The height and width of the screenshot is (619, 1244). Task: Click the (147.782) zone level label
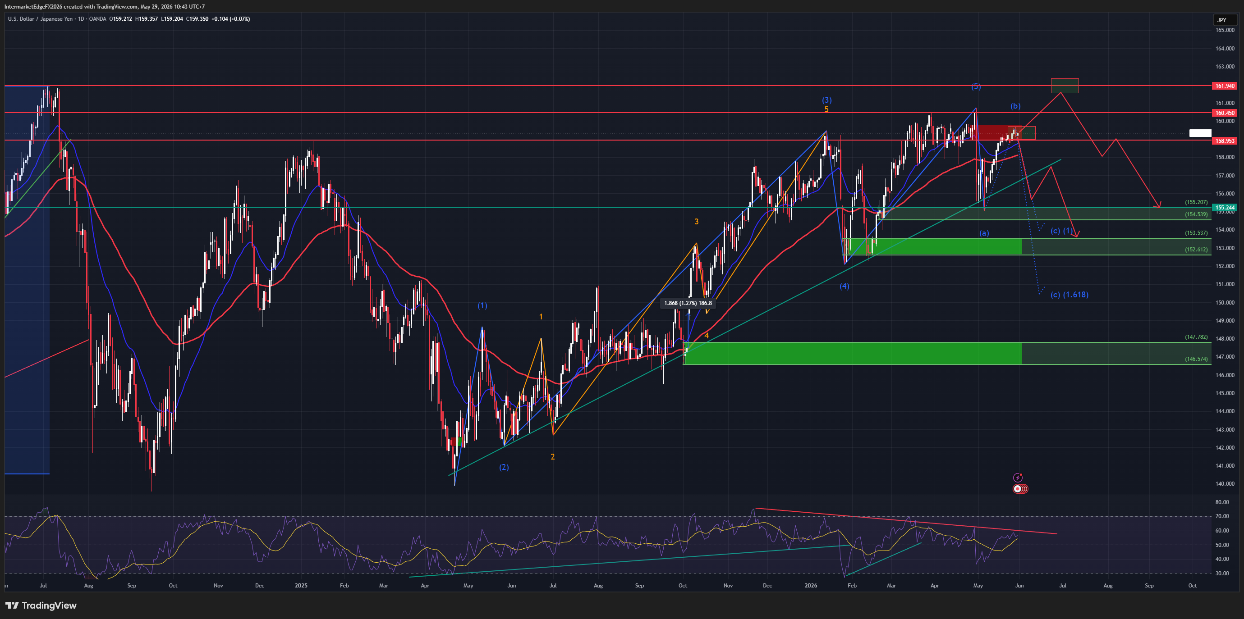click(1196, 337)
